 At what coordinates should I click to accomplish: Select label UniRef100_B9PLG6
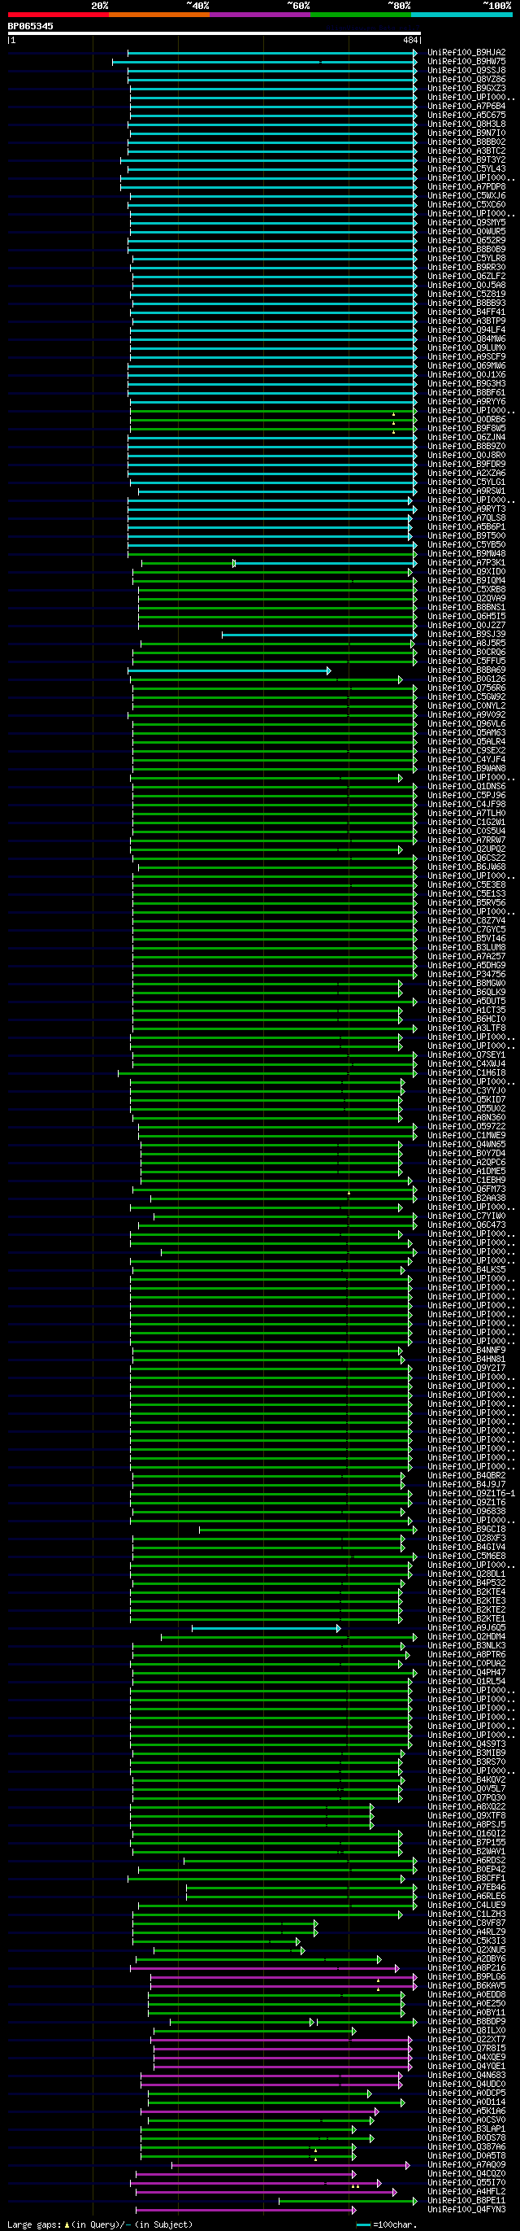[x=466, y=1977]
